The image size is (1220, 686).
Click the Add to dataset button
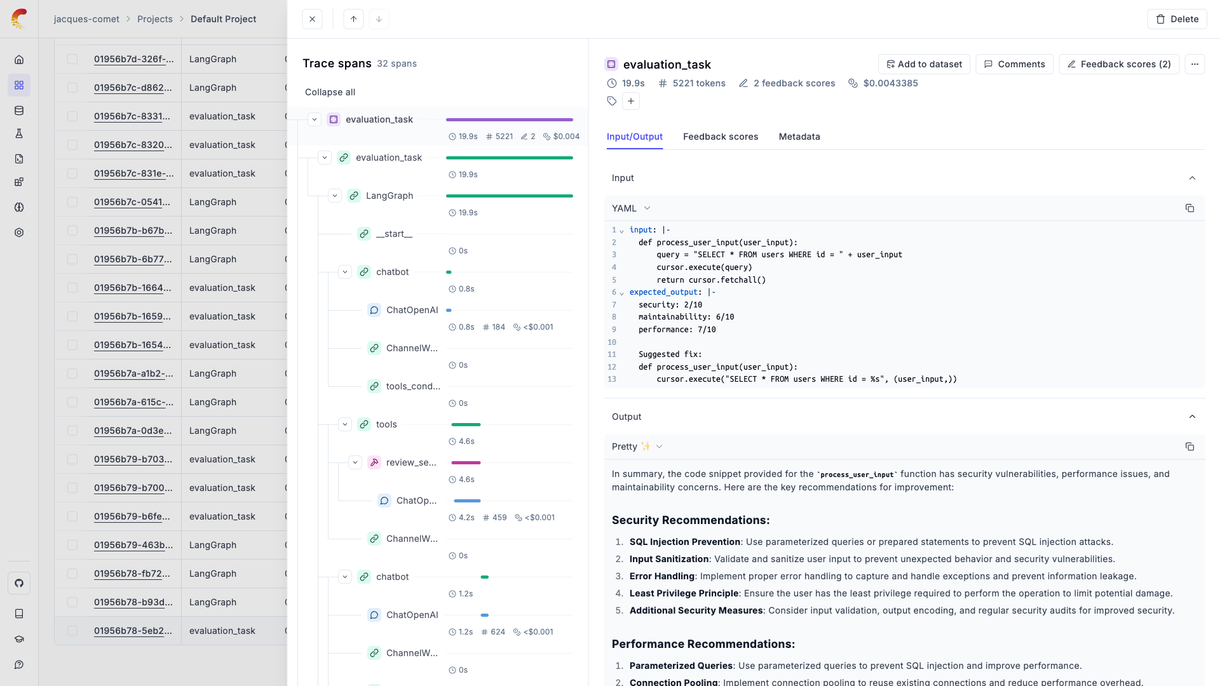click(923, 64)
